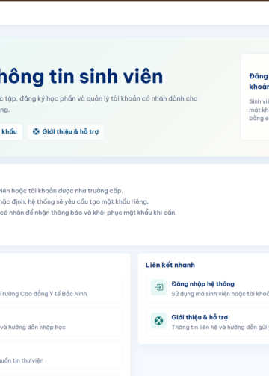The image size is (269, 376).
Task: Click the hero subtitle about đăng ký học phần
Action: tap(99, 104)
